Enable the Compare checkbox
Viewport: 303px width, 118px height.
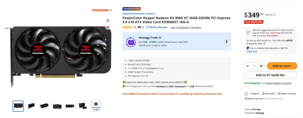click(x=246, y=94)
